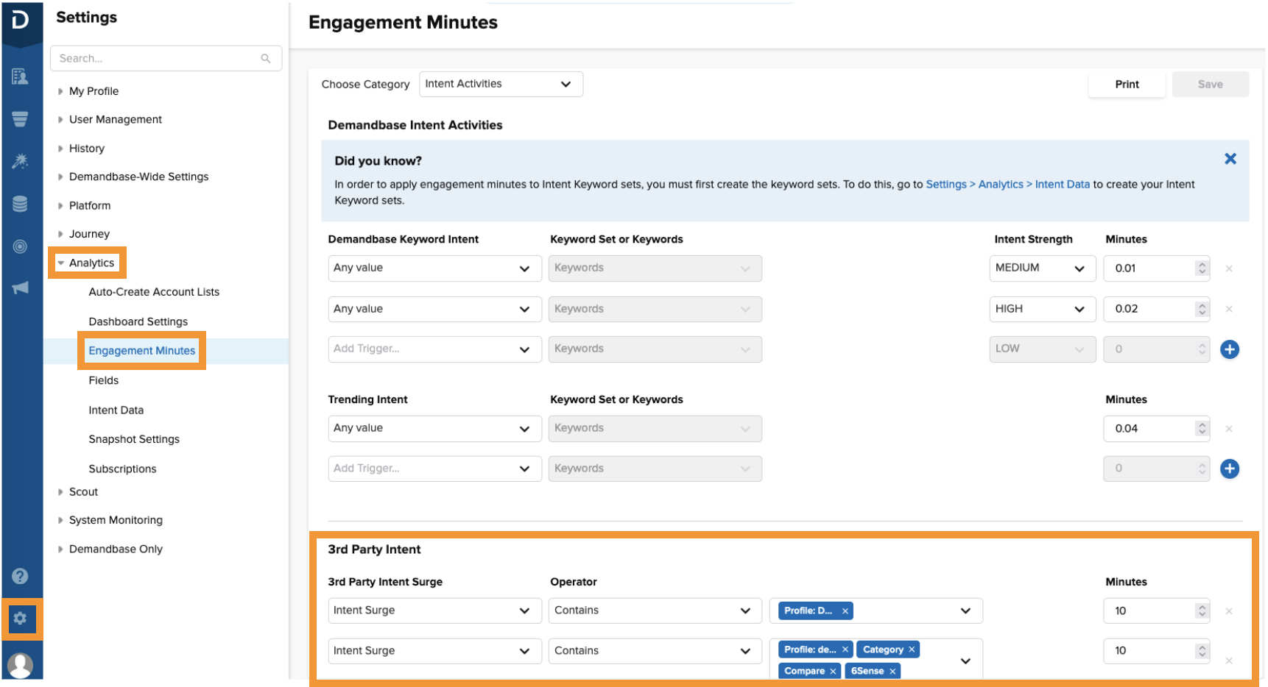The height and width of the screenshot is (687, 1268).
Task: Open the funnel icon in left navigation
Action: pyautogui.click(x=21, y=119)
